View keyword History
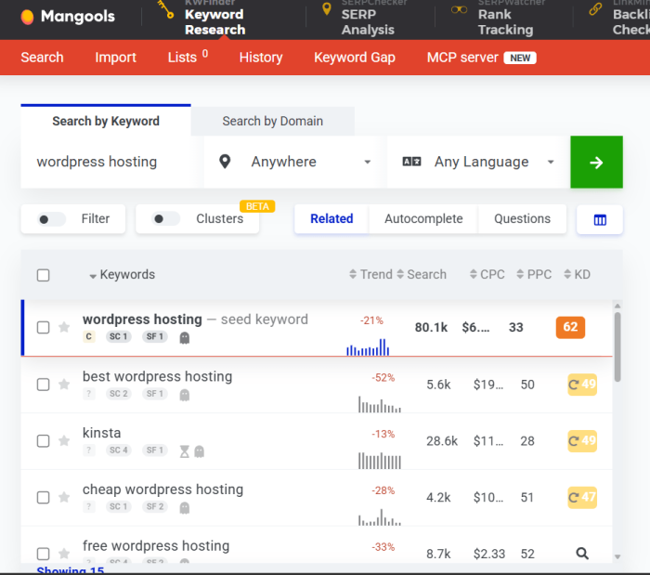The width and height of the screenshot is (650, 575). click(x=261, y=58)
